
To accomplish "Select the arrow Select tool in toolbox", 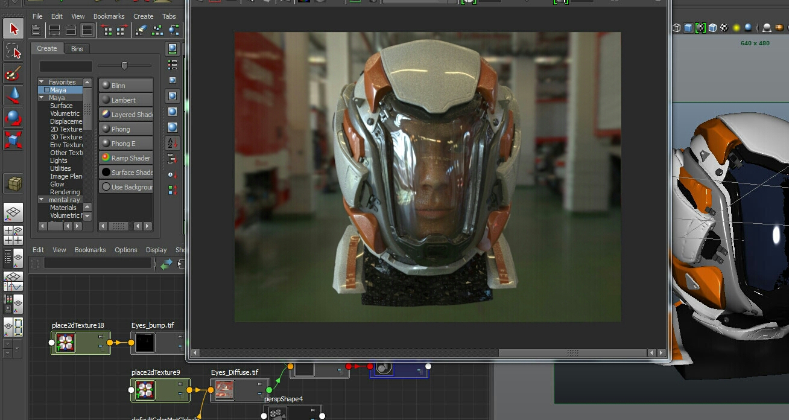I will coord(13,29).
